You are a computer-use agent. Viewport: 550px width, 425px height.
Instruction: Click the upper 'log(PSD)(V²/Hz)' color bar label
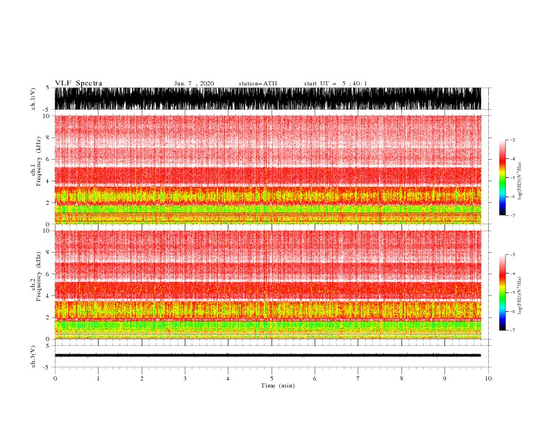(520, 181)
